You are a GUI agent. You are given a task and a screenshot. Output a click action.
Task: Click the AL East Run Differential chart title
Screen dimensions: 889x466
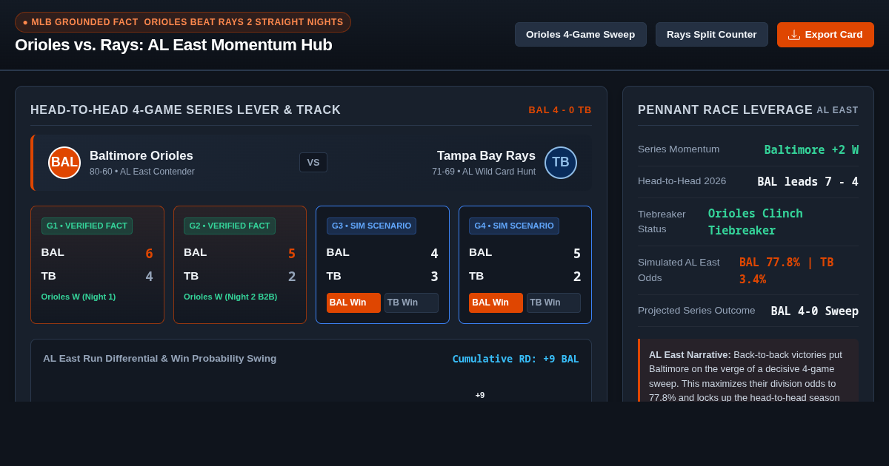click(x=159, y=359)
